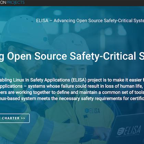Screen dimensions: 144x144
Task: Click the Foundation Projects logo in top bar
Action: [x=12, y=2]
